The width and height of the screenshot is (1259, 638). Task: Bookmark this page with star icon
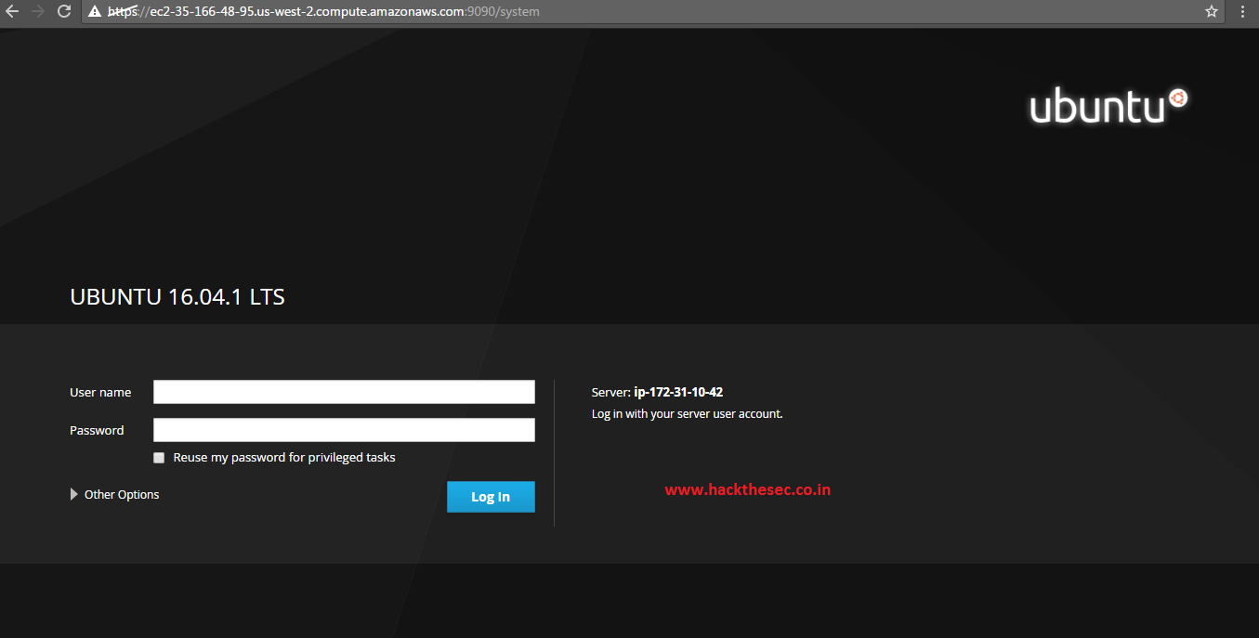pos(1212,12)
